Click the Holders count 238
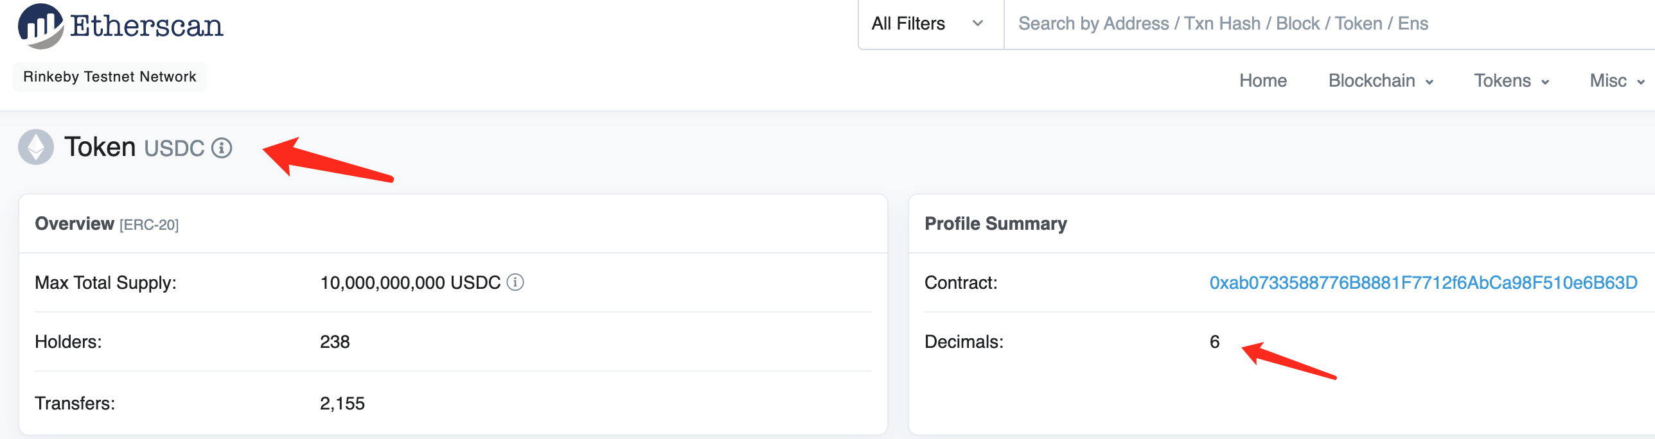Viewport: 1655px width, 439px height. point(335,342)
